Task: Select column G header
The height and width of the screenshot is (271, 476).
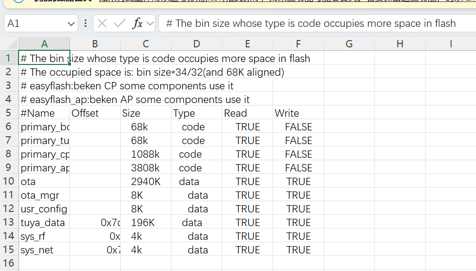Action: click(349, 44)
